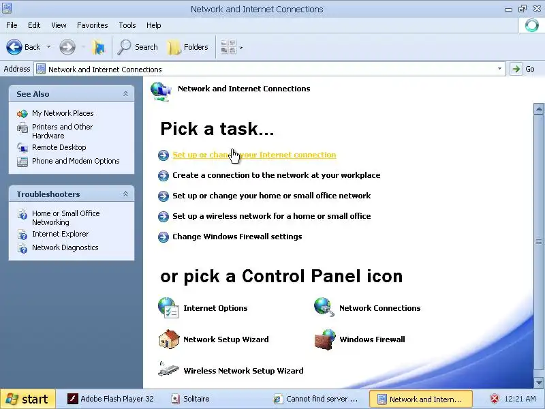Switch to Solitaire taskbar item
This screenshot has height=409, width=545.
191,399
